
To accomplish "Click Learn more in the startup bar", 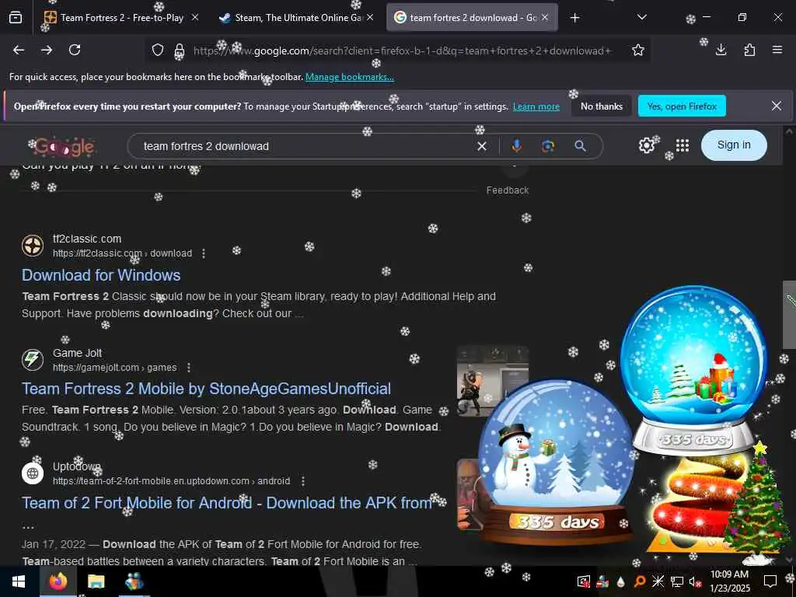I will [x=536, y=106].
